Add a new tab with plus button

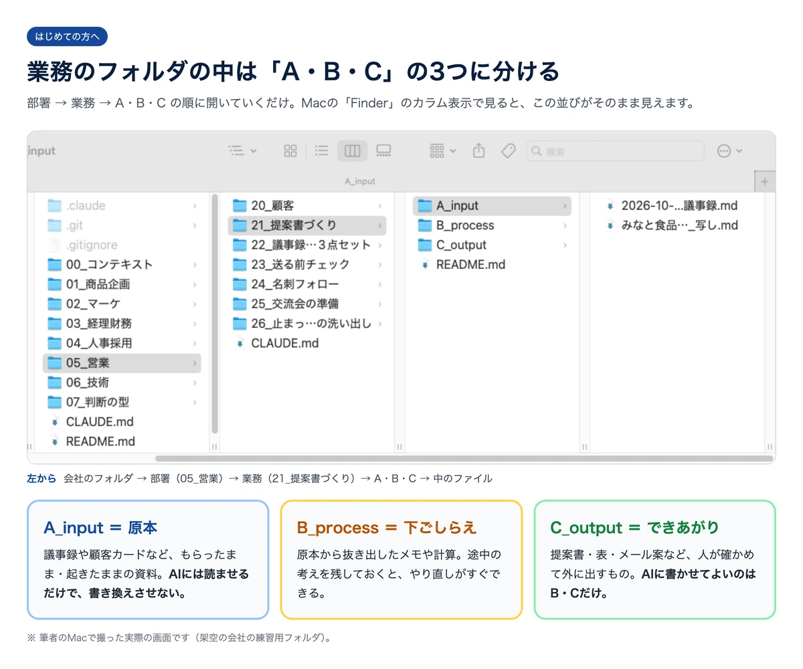765,181
